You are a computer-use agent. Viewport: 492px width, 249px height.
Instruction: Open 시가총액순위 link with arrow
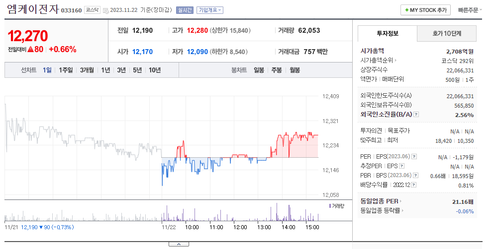[x=379, y=60]
